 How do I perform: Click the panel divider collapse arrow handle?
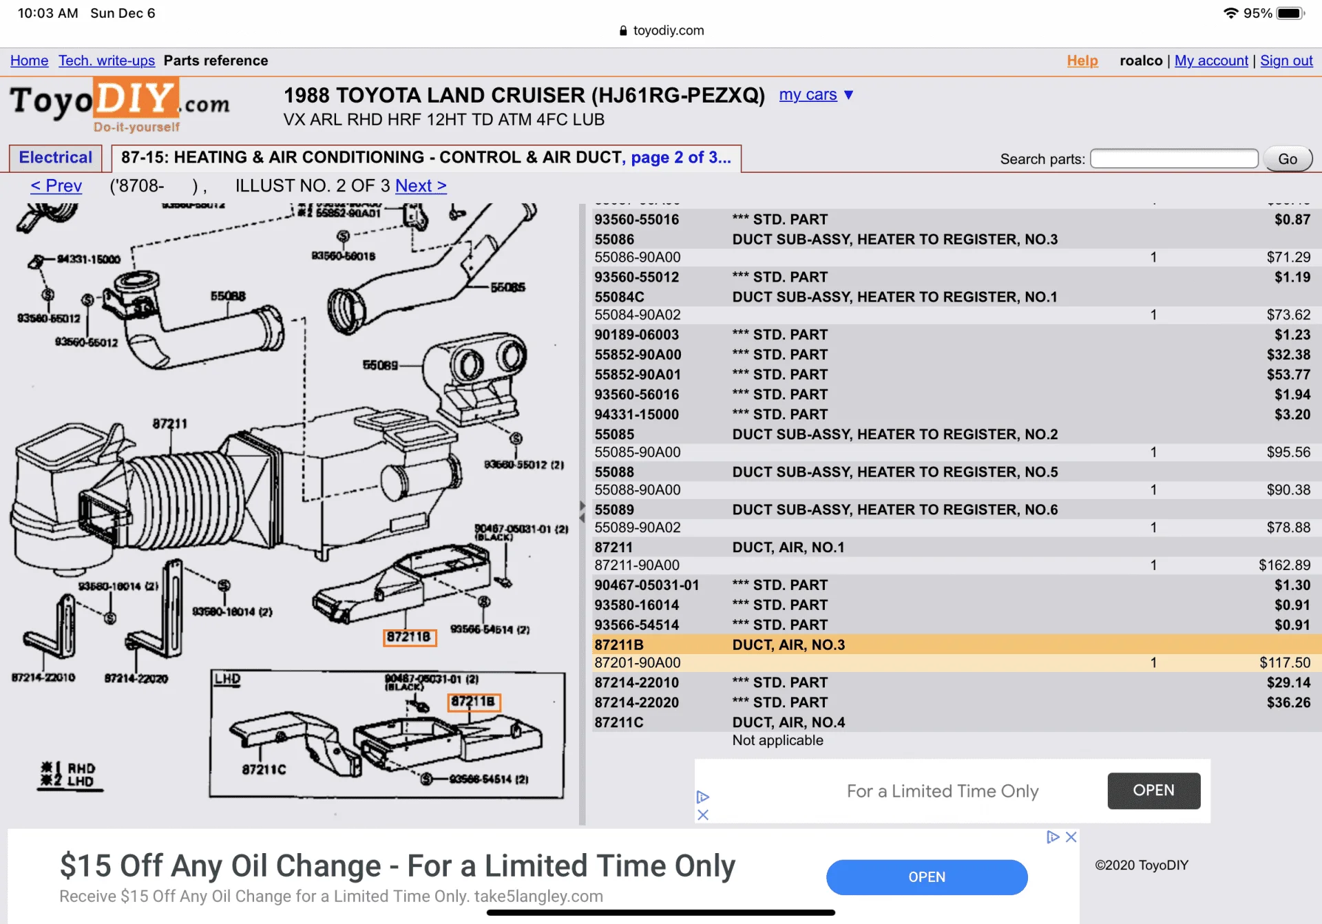point(583,512)
